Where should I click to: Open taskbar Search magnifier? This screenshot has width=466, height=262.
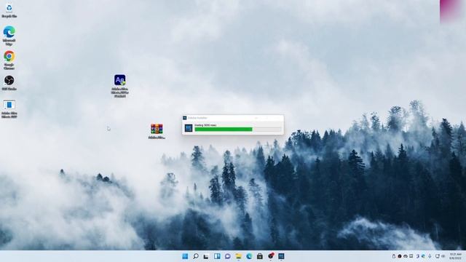(196, 256)
